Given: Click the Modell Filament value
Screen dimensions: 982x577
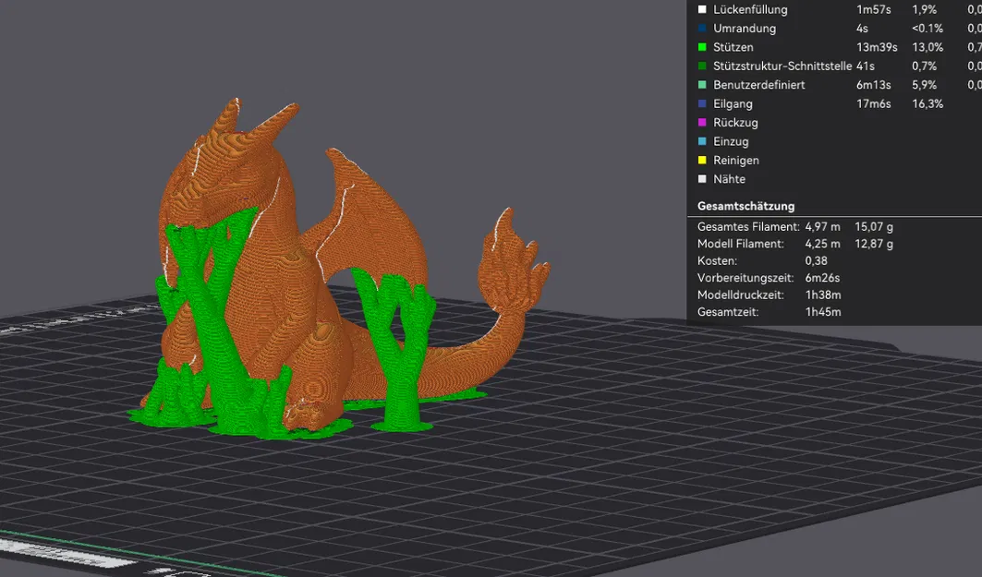Looking at the screenshot, I should pos(825,244).
